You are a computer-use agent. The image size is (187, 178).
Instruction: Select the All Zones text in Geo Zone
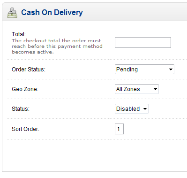click(x=128, y=89)
